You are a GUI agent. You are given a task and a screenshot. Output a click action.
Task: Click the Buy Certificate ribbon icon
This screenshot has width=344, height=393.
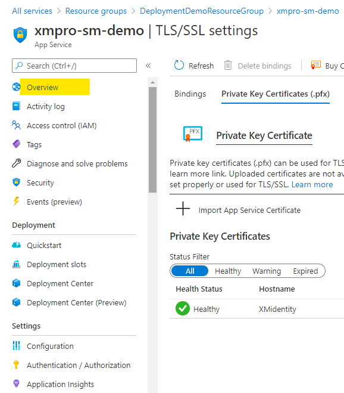point(315,65)
